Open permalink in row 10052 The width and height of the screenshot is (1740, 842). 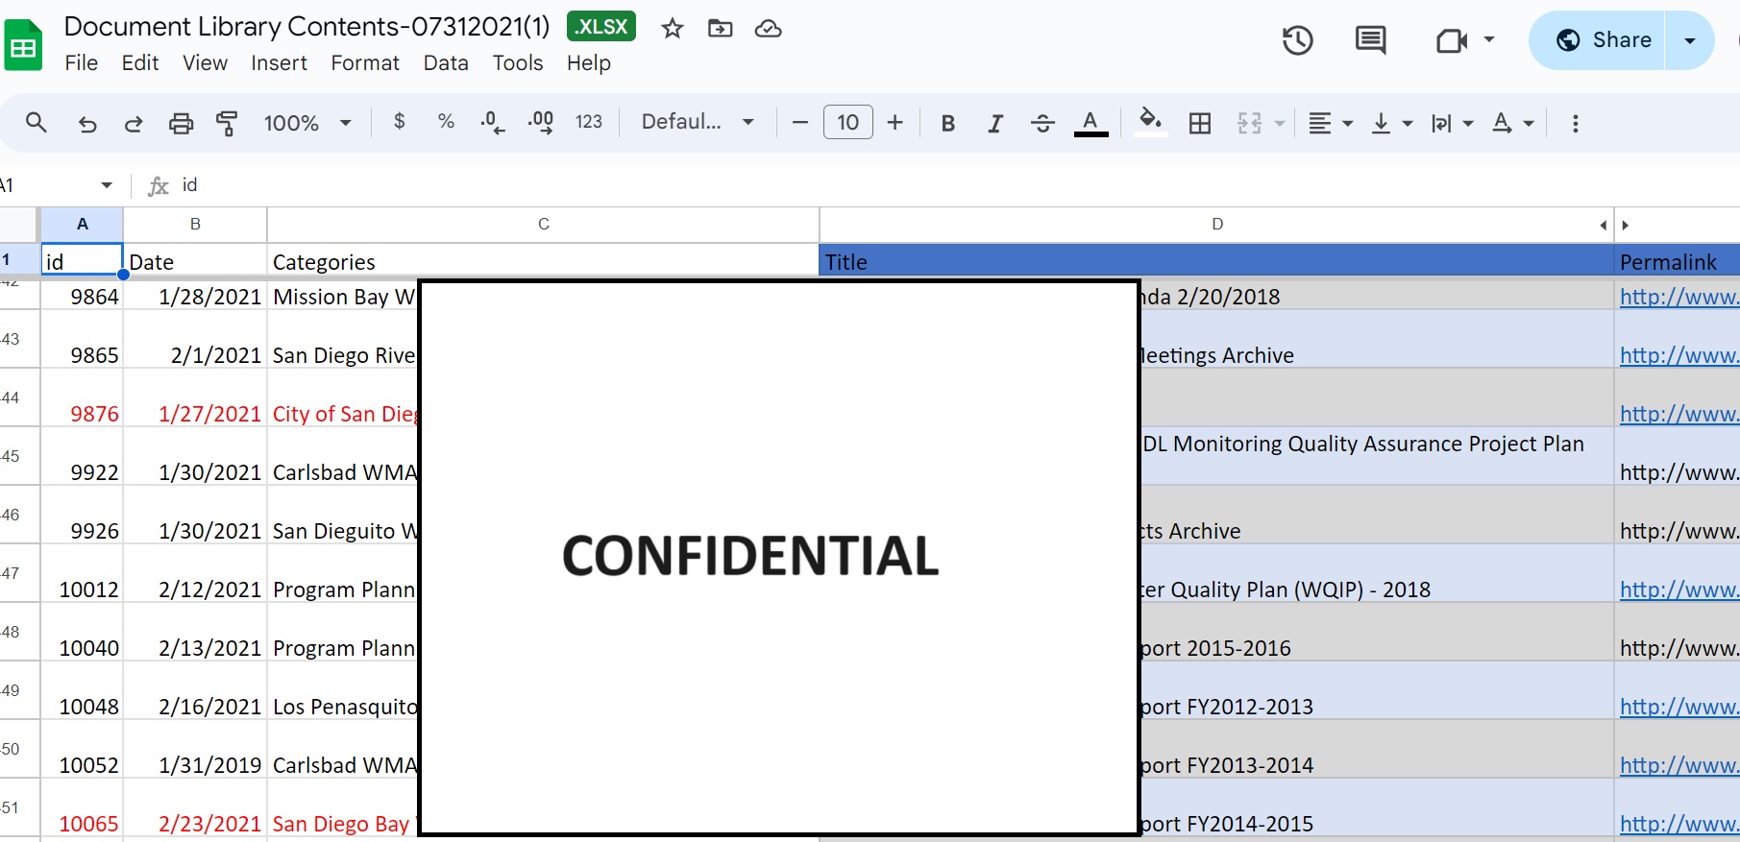[x=1679, y=765]
